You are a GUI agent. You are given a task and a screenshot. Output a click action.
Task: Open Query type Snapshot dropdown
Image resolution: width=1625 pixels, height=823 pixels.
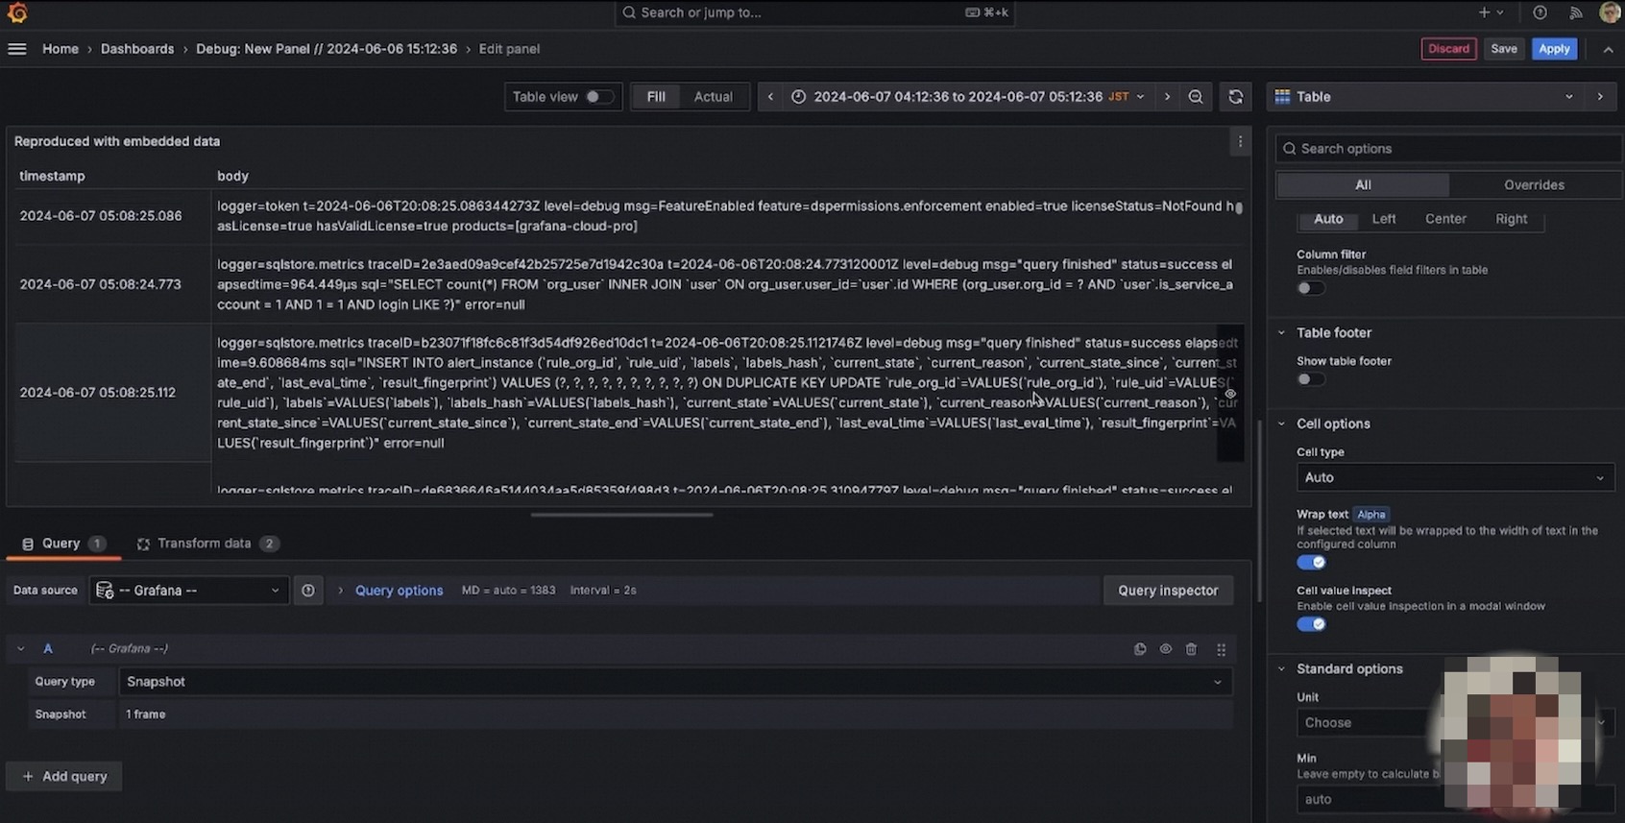[675, 682]
